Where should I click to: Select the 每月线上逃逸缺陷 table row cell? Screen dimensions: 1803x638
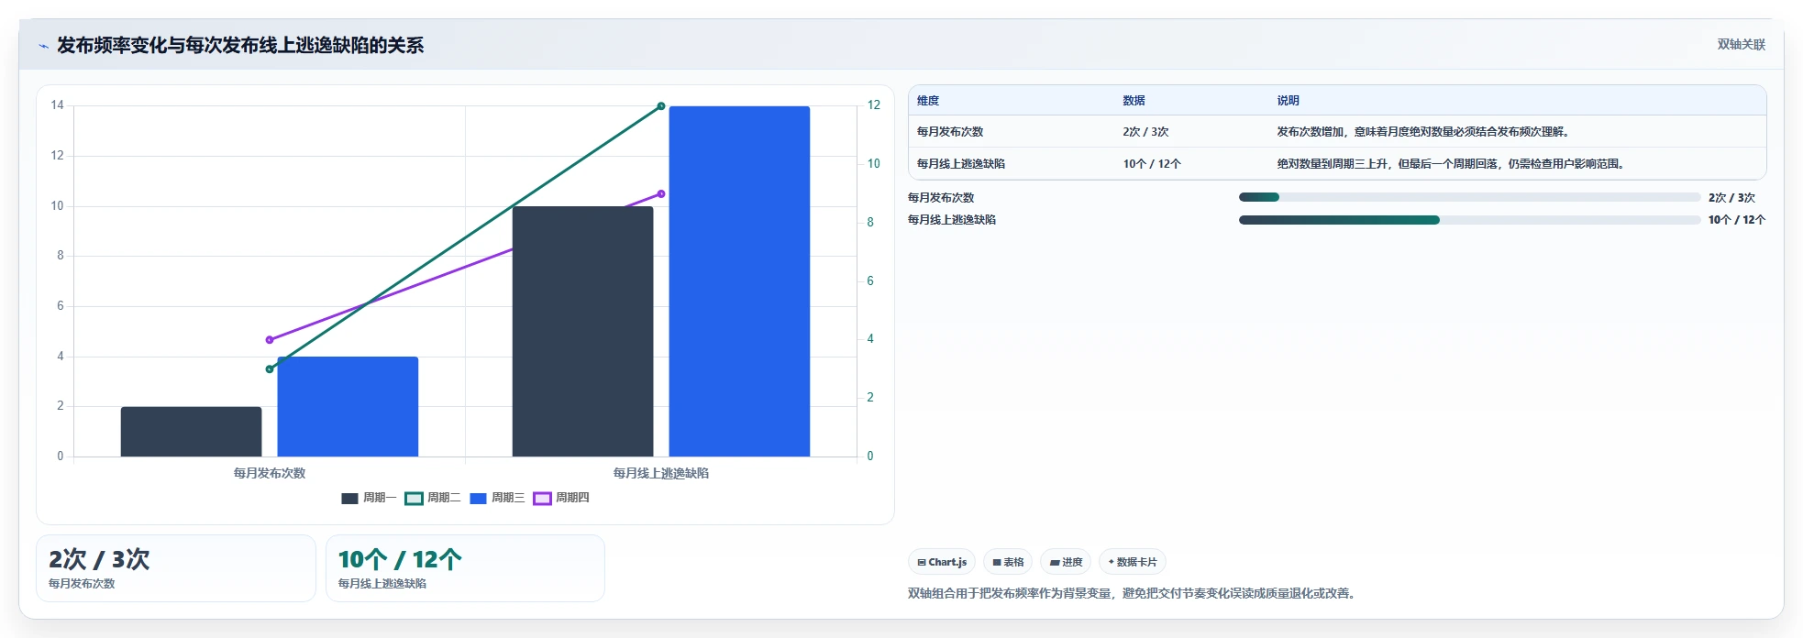tap(961, 164)
